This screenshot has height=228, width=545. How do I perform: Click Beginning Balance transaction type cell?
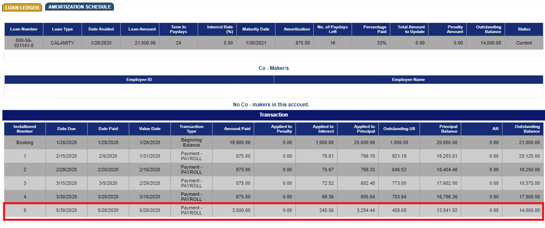[191, 142]
